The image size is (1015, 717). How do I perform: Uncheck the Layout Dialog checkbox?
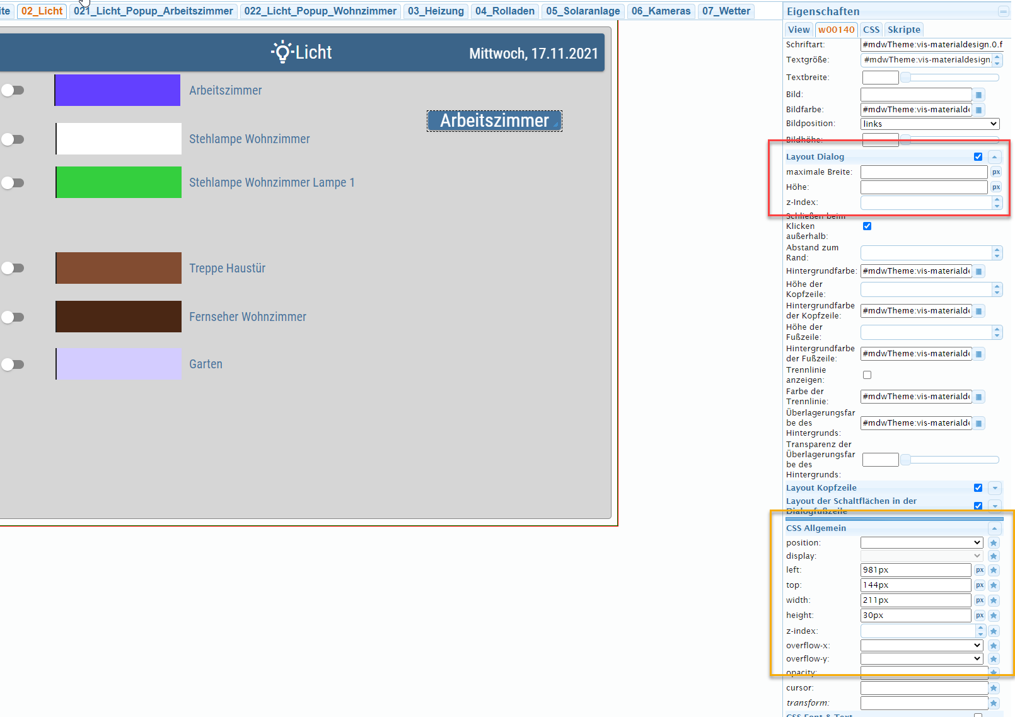(x=978, y=157)
